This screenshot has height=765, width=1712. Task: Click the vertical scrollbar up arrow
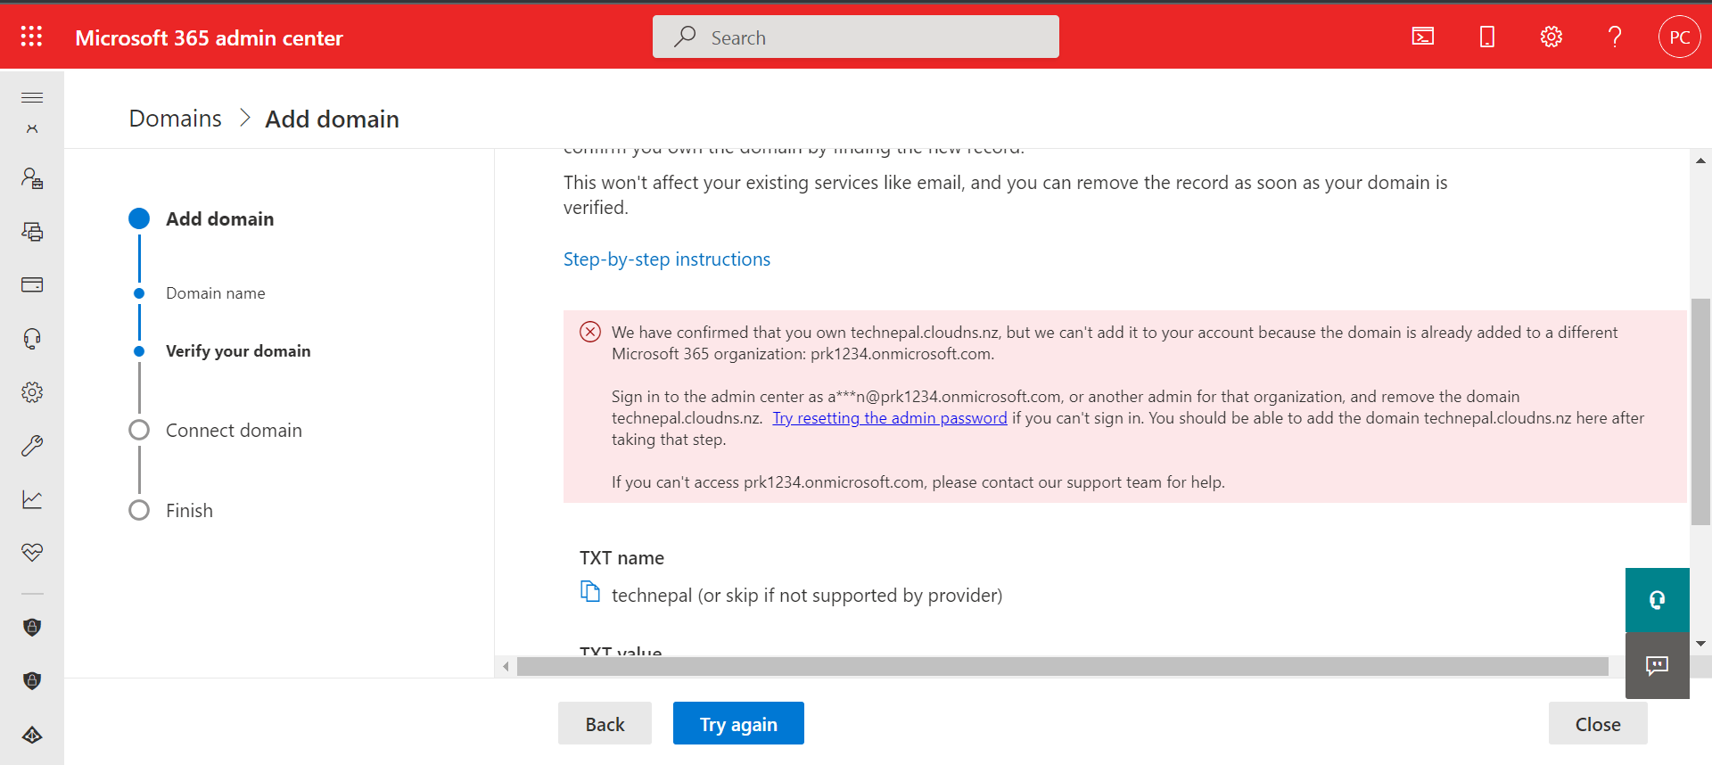tap(1700, 160)
